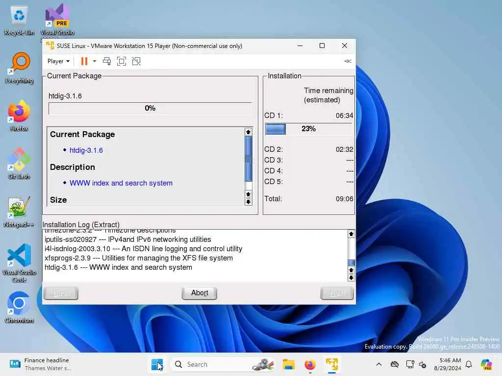Click the WWW index and search system link
The width and height of the screenshot is (502, 376).
(x=121, y=183)
